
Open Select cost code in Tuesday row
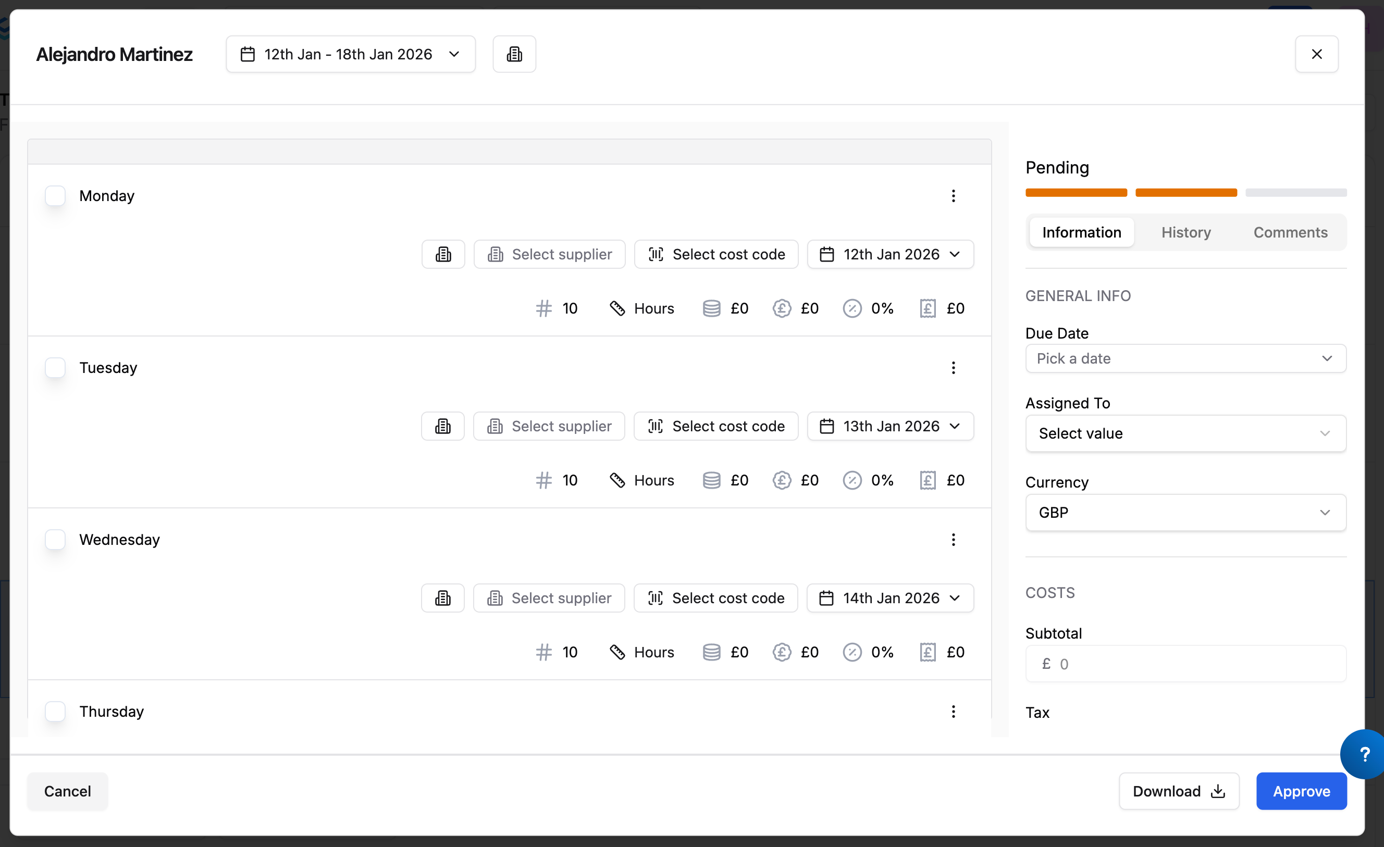(x=715, y=426)
